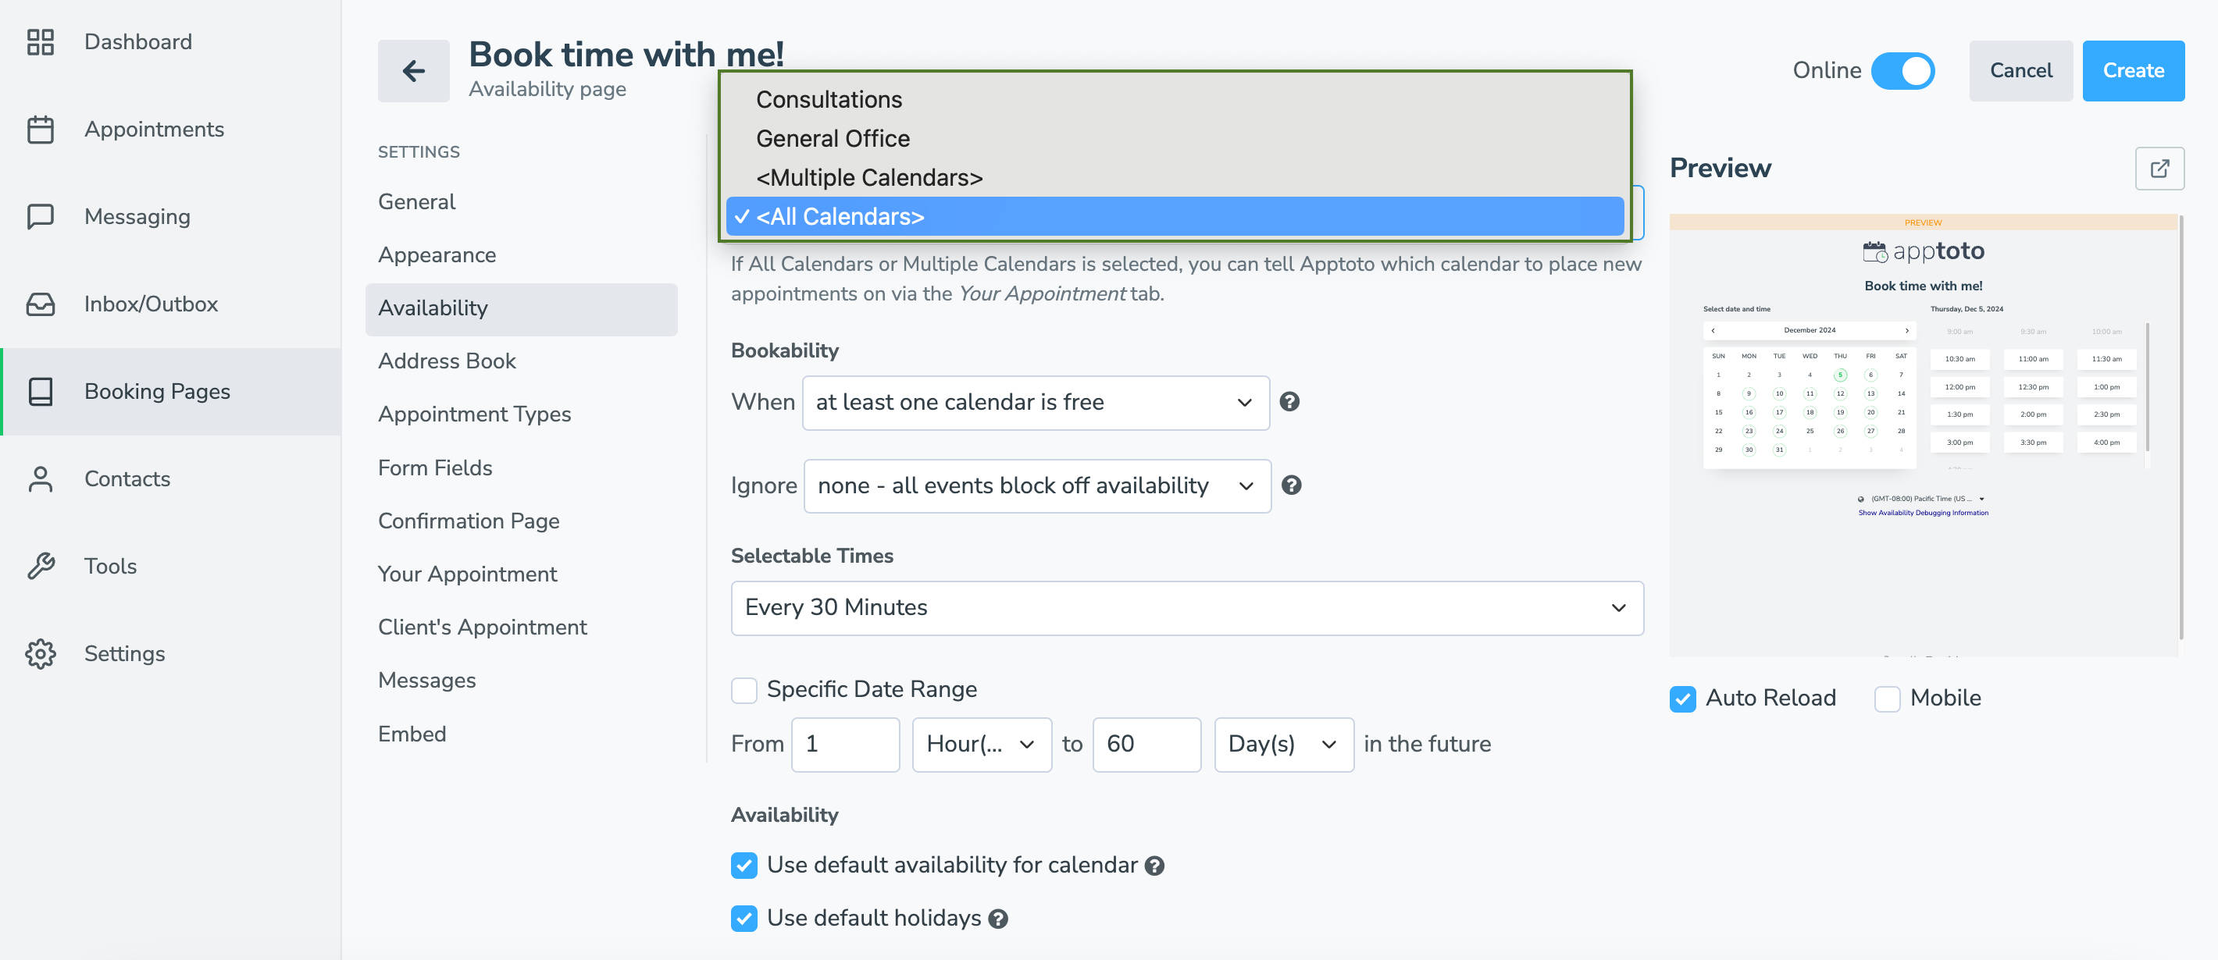
Task: Click the Create button
Action: [x=2133, y=70]
